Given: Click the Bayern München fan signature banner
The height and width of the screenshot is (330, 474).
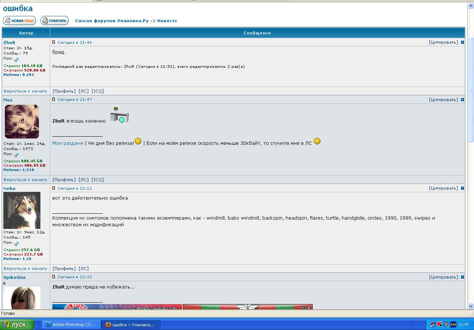Looking at the screenshot, I should [x=117, y=307].
